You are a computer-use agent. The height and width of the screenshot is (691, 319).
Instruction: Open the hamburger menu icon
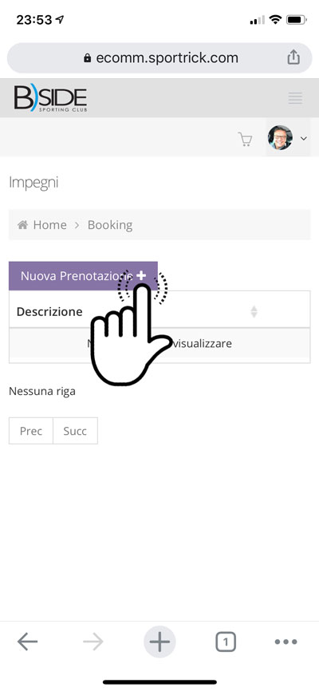tap(295, 98)
